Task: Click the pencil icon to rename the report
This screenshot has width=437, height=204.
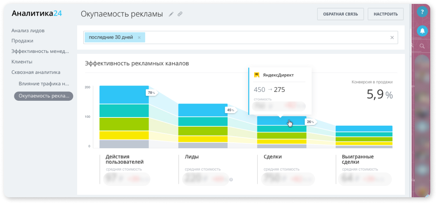Action: 171,14
